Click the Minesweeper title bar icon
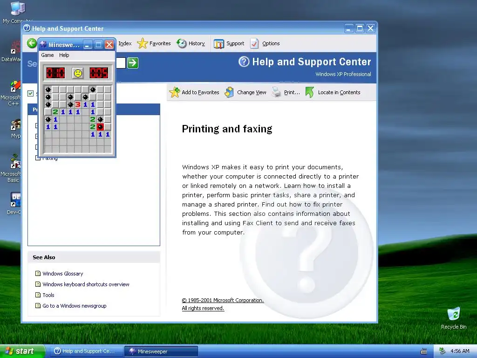This screenshot has height=358, width=477. [43, 45]
